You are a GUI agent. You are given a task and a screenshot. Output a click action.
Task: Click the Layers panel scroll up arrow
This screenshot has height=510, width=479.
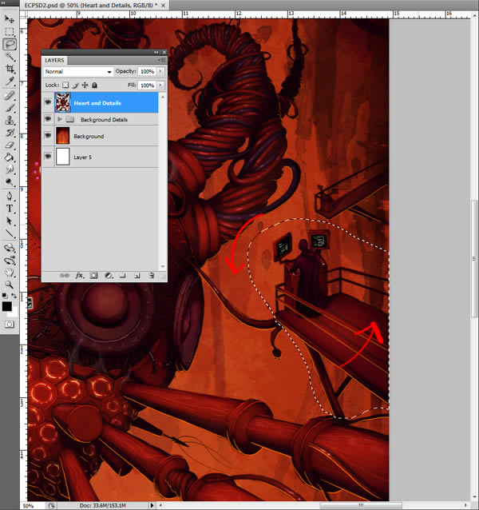(x=163, y=97)
